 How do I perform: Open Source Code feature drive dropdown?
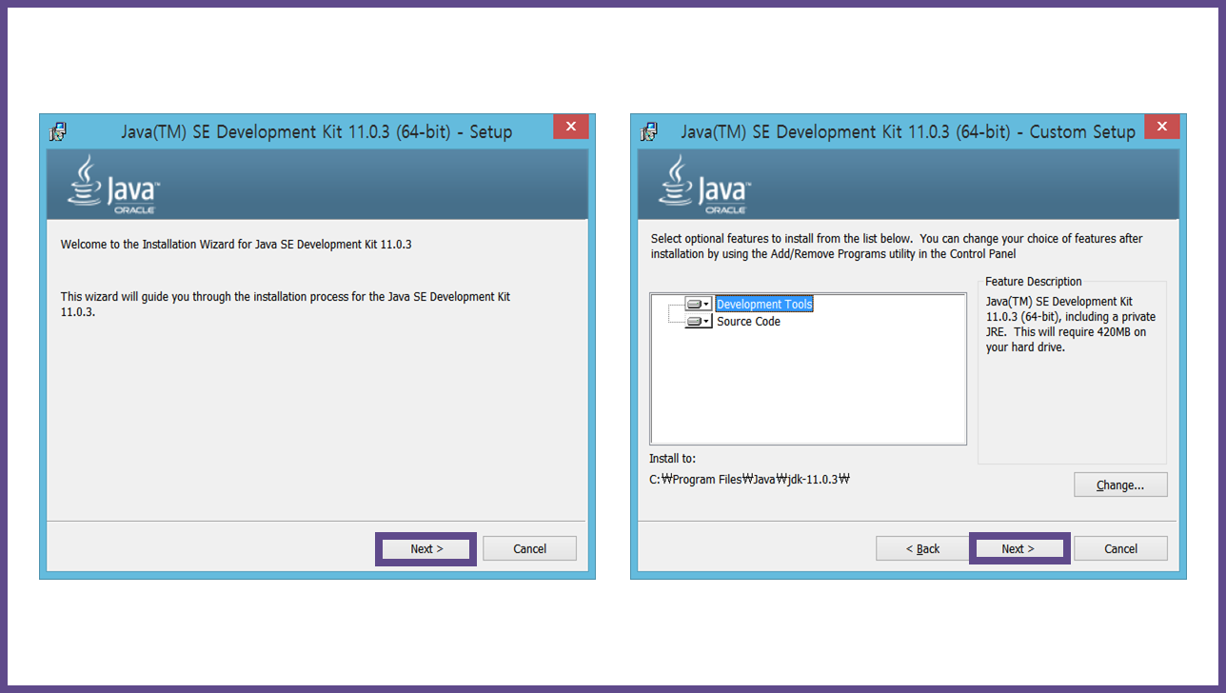(x=698, y=322)
